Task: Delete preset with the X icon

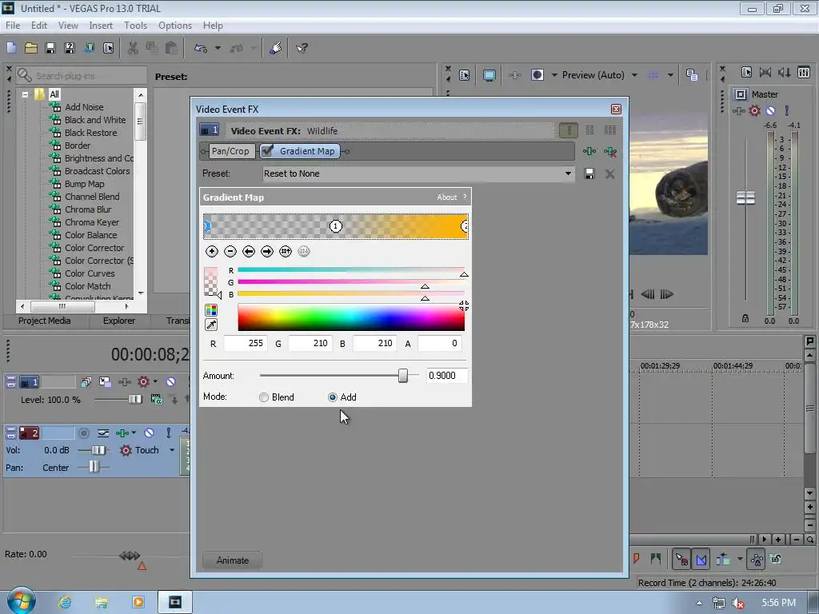Action: [609, 173]
